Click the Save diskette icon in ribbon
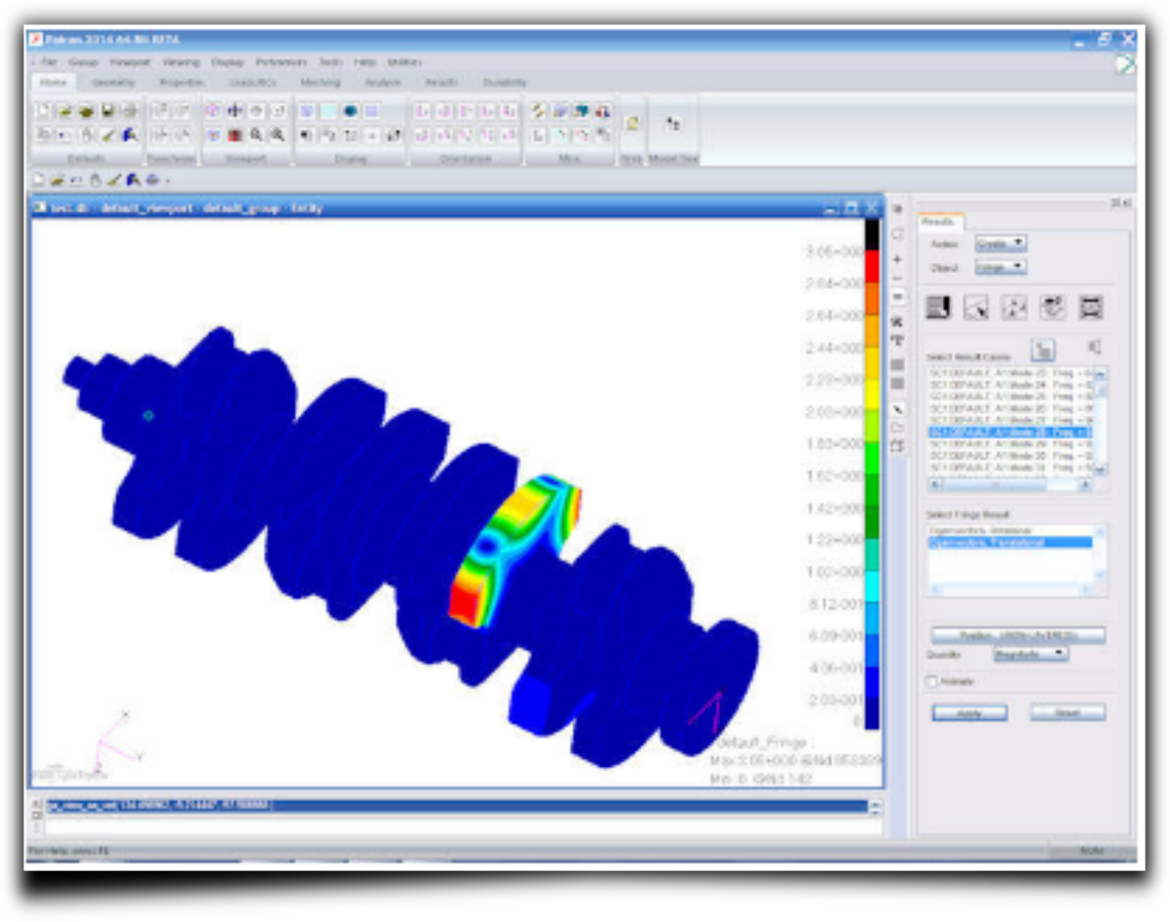The height and width of the screenshot is (922, 1170). 108,111
